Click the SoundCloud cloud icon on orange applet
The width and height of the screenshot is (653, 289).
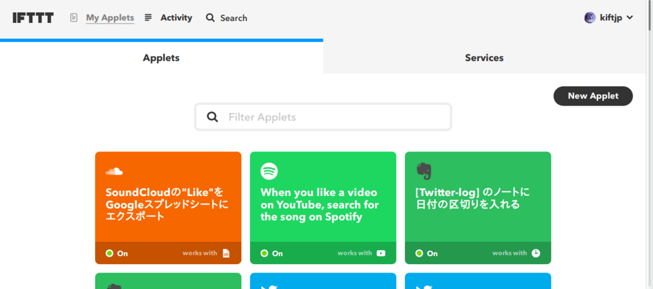pos(114,171)
